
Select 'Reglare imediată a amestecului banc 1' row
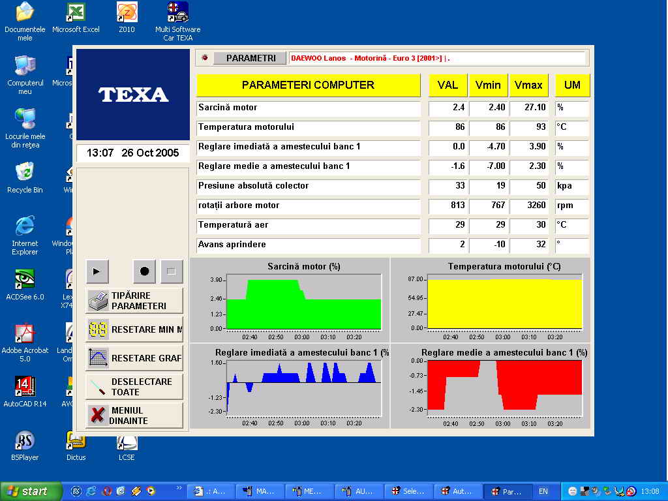pos(309,147)
